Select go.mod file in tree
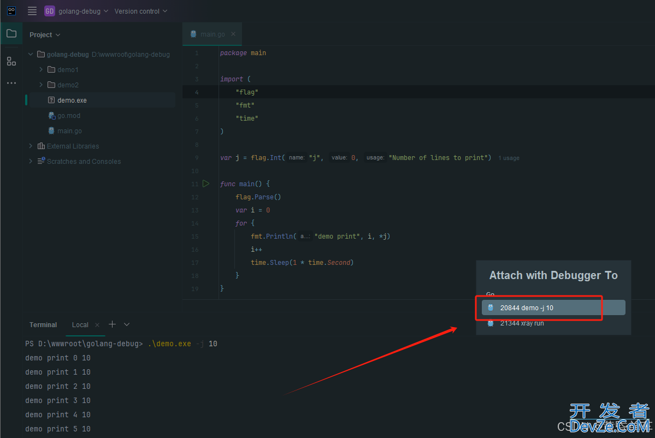 [x=68, y=116]
